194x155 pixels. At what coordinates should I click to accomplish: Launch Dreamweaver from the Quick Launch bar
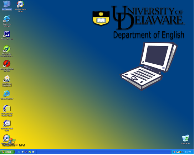click(30, 152)
